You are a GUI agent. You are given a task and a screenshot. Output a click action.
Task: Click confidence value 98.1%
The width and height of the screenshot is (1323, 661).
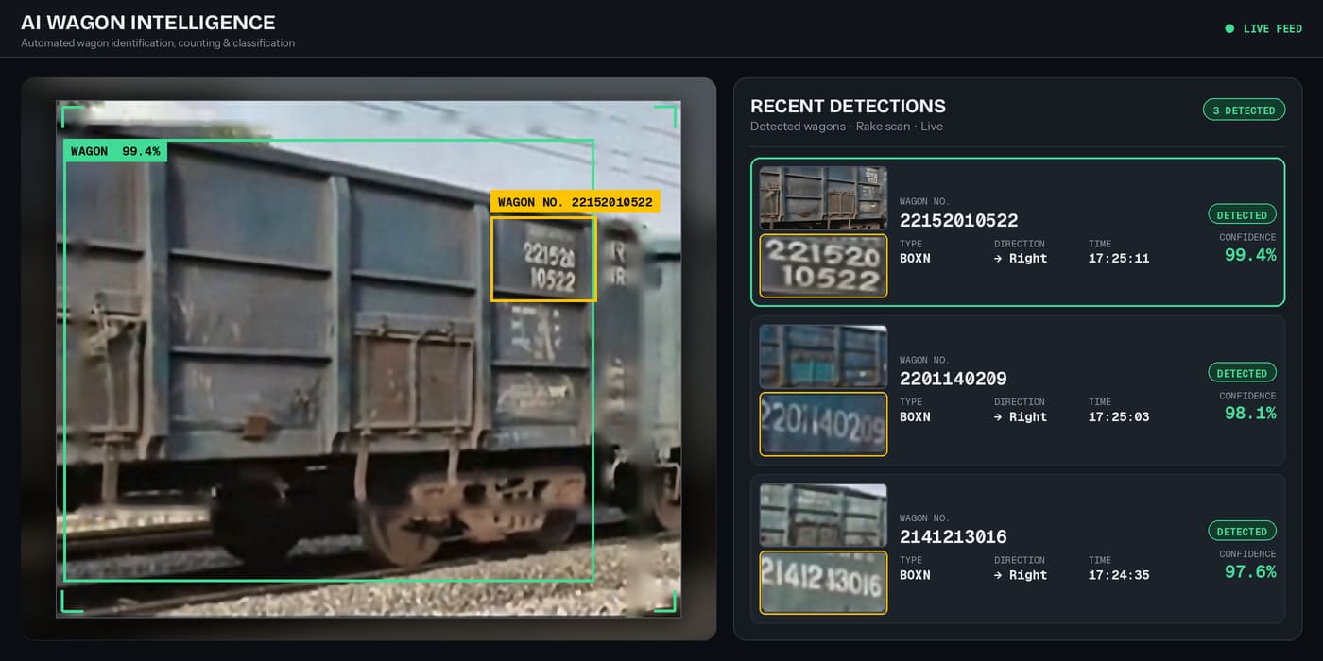1249,414
